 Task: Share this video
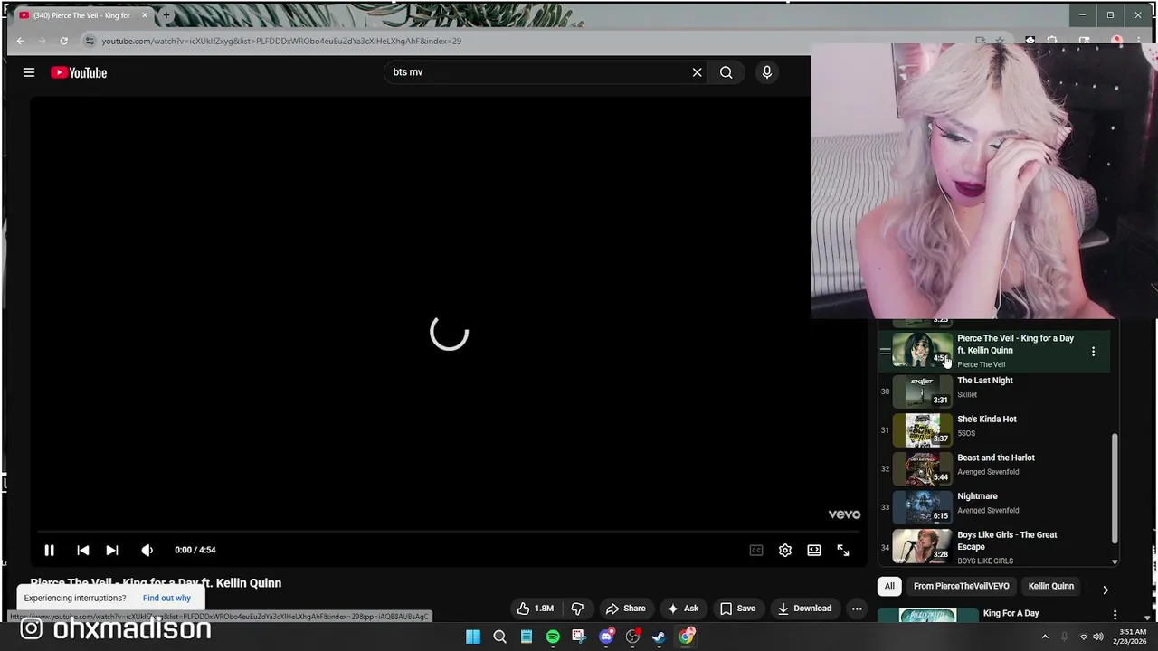(x=626, y=609)
